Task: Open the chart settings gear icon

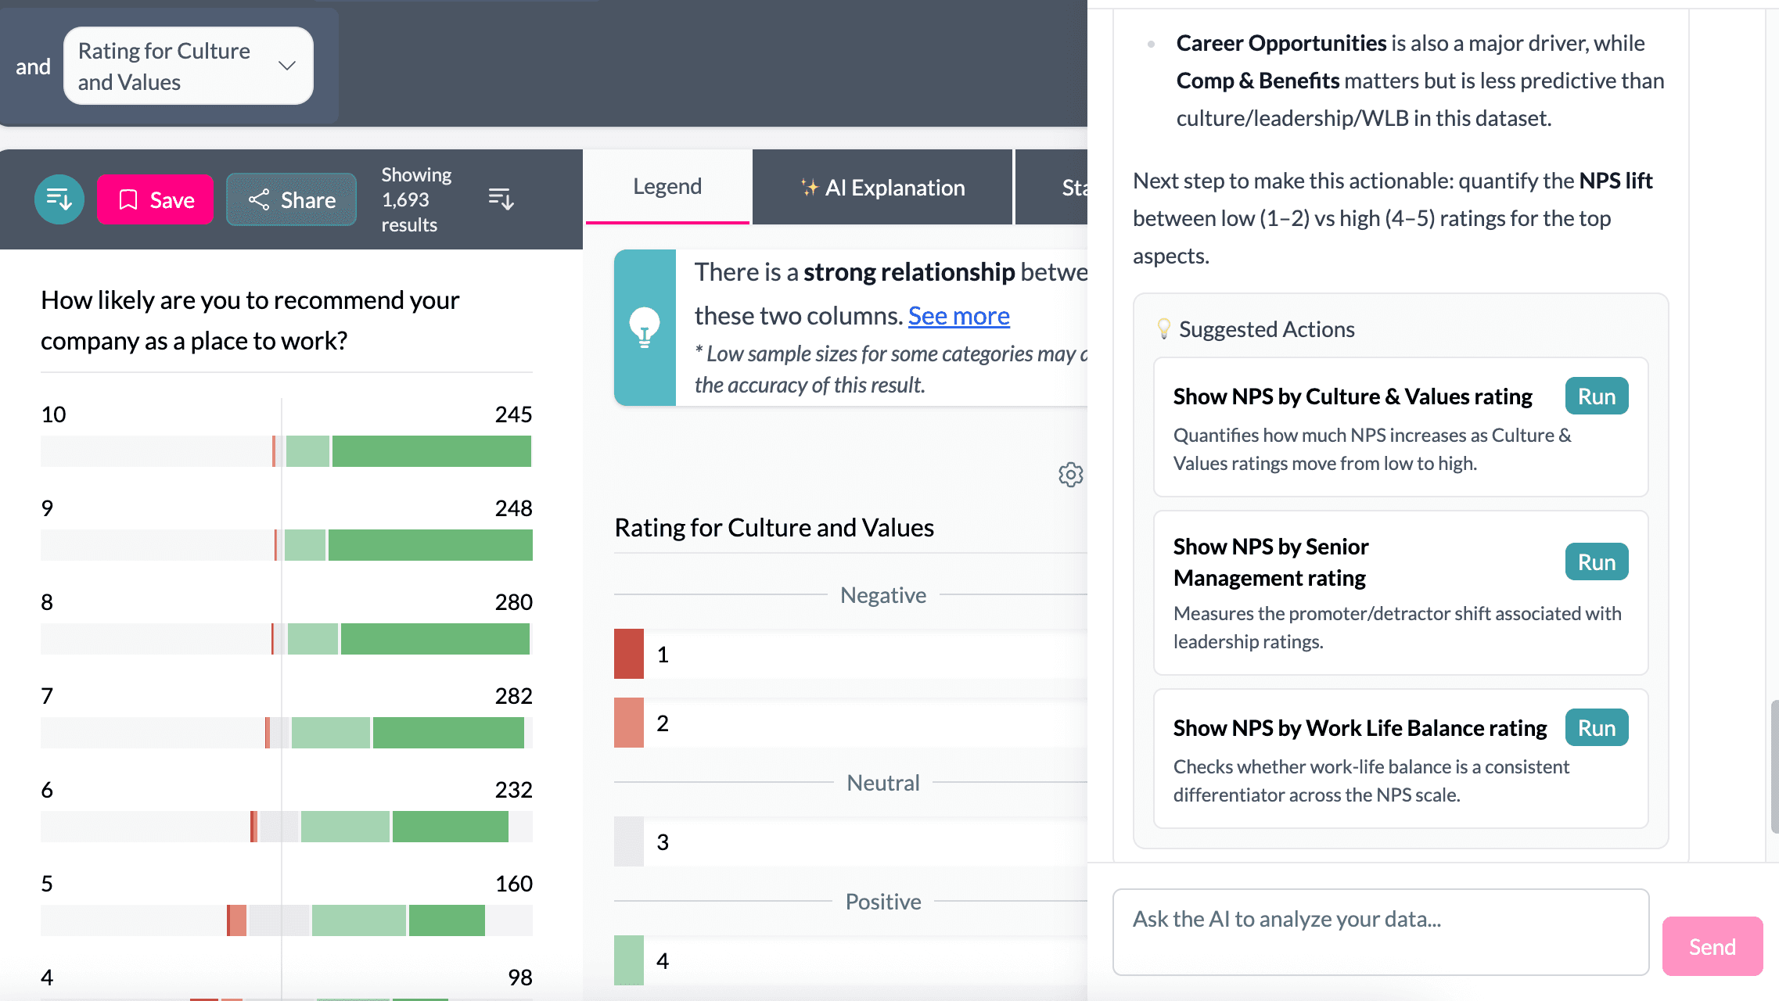Action: coord(1070,475)
